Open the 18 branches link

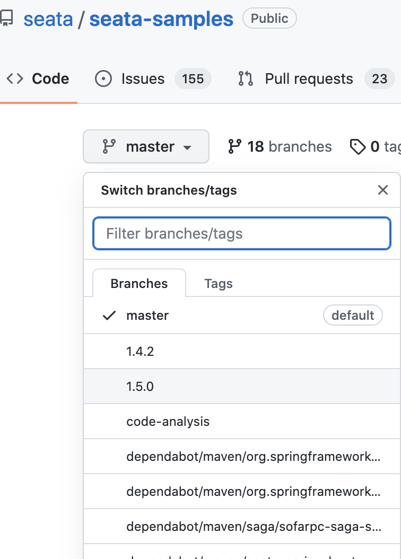pos(280,146)
